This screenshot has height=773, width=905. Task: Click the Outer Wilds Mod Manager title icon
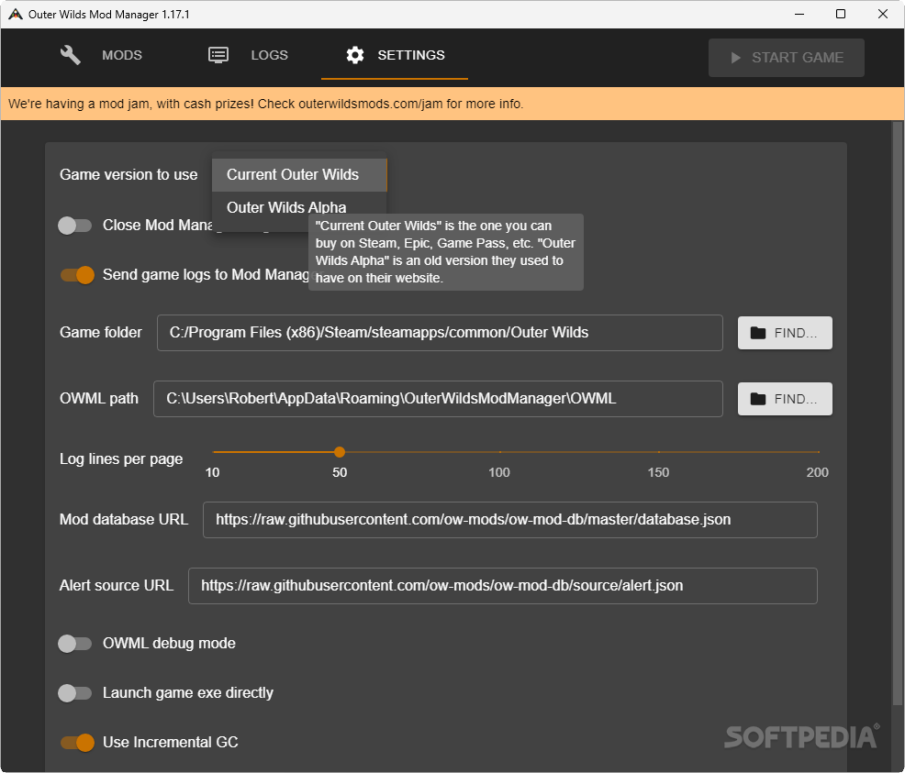pyautogui.click(x=15, y=15)
